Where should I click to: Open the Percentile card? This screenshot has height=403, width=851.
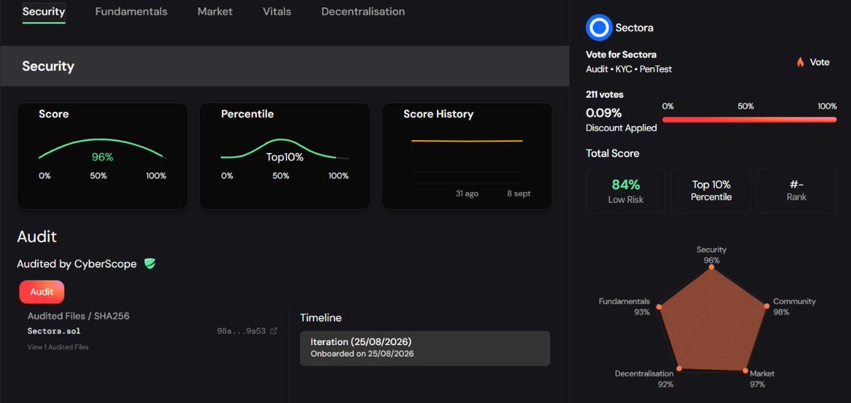[x=284, y=156]
